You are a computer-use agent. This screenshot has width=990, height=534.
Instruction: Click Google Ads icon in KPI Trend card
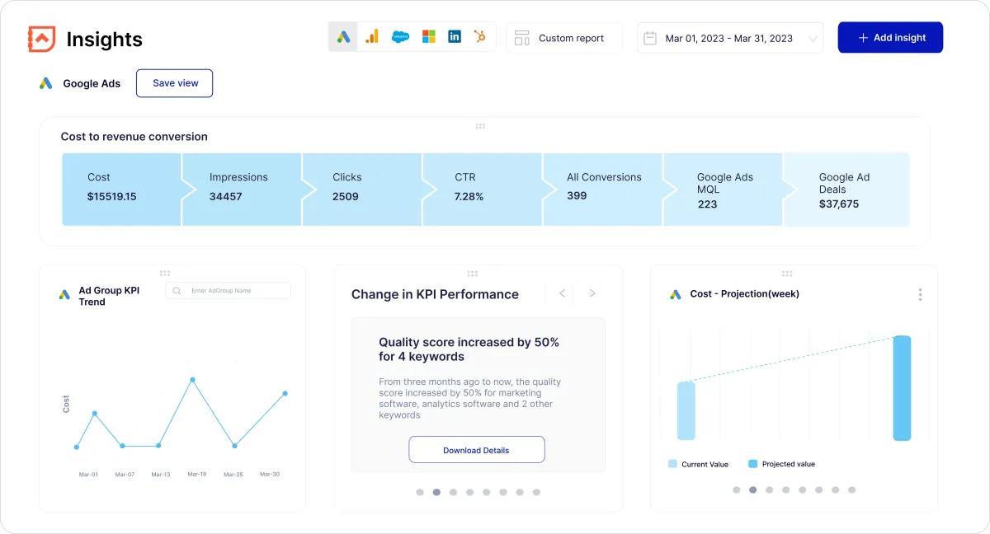point(64,294)
